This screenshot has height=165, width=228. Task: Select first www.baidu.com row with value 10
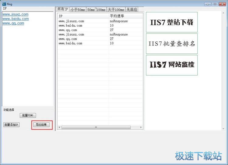pyautogui.click(x=100, y=26)
